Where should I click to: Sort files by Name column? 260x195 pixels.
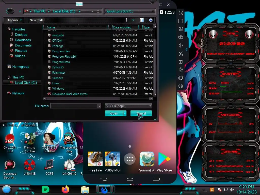pos(75,27)
